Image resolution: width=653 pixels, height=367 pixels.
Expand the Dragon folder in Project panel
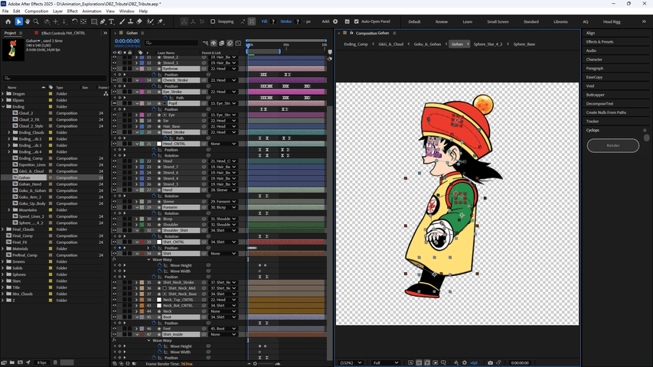3,93
